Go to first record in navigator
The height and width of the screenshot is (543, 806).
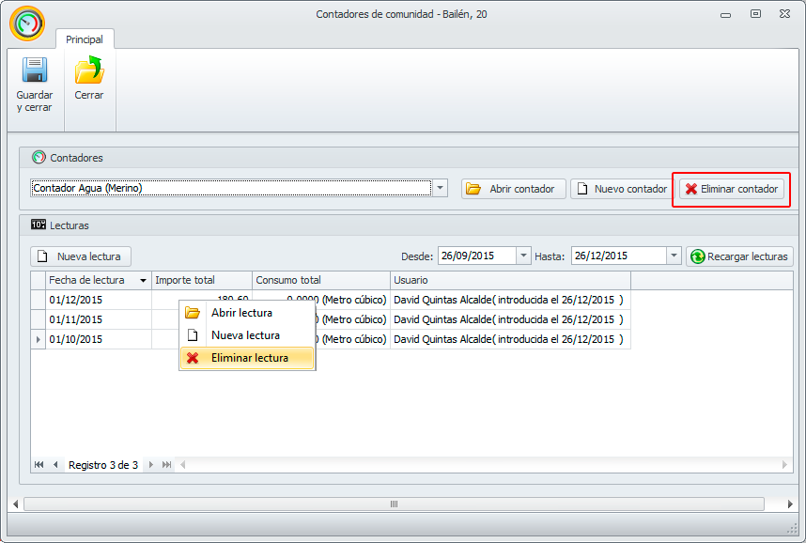coord(39,465)
